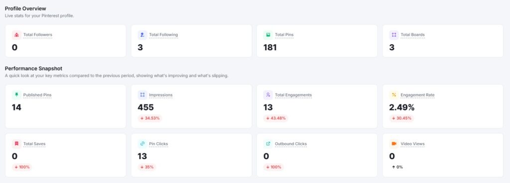Click the Total Boards grid icon
The height and width of the screenshot is (183, 510).
coord(394,35)
